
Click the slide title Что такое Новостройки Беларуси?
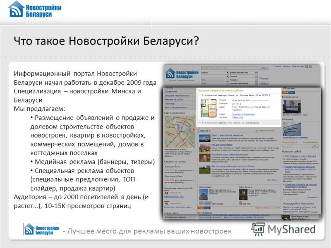coord(106,41)
